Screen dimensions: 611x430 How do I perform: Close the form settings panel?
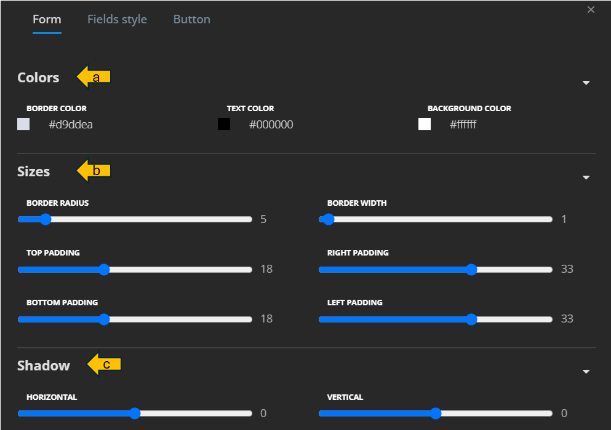(591, 10)
